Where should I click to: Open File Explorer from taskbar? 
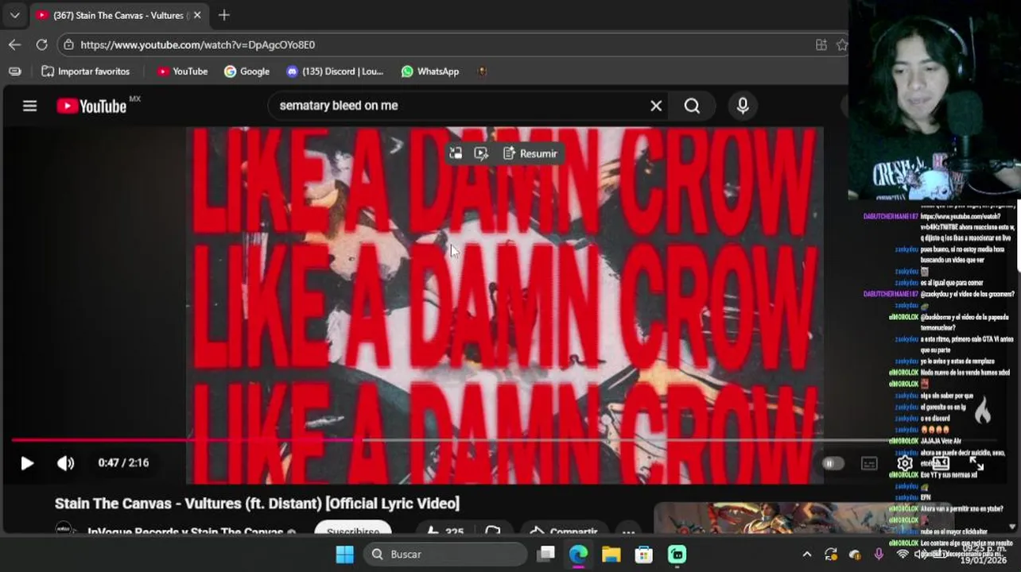click(611, 555)
